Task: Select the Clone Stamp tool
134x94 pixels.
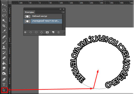Action: coord(4,47)
